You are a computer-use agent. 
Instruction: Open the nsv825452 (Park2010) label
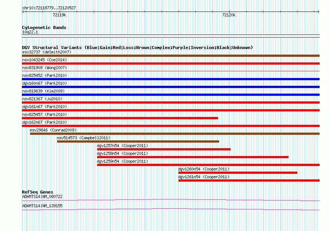coord(44,75)
